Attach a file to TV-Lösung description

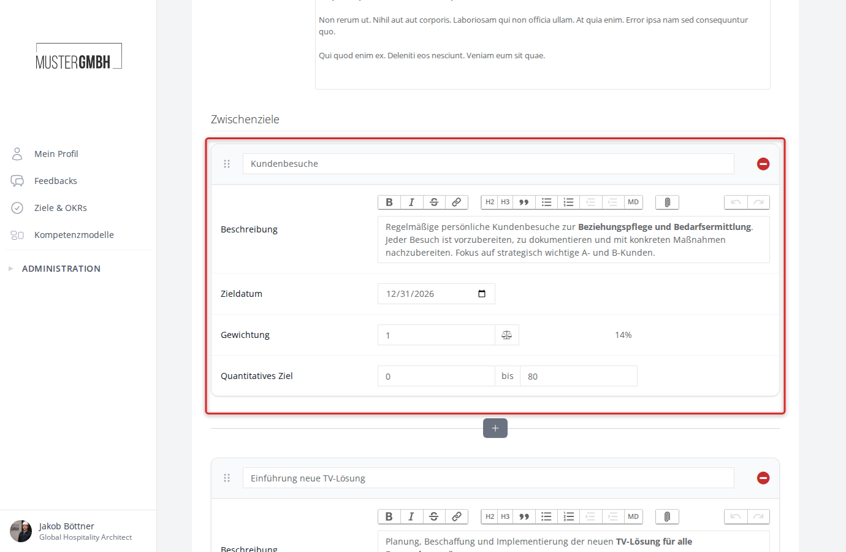tap(667, 516)
